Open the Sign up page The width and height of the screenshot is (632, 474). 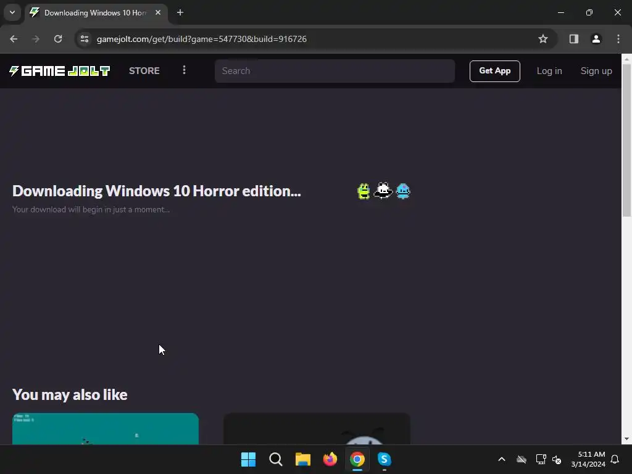pos(596,71)
